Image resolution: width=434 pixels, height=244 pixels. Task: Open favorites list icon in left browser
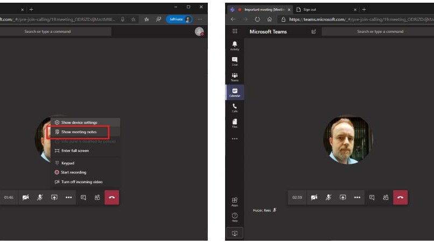tap(146, 19)
